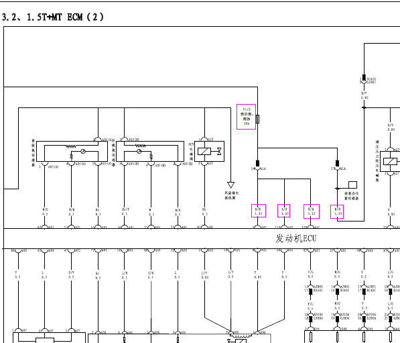Click the 'L/Y 0.85' wire label
This screenshot has width=400, height=343.
pyautogui.click(x=204, y=275)
